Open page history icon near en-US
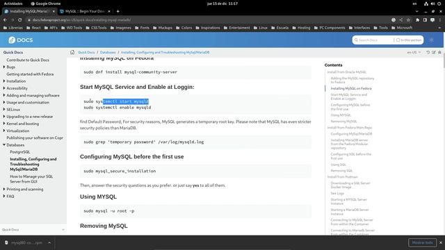 (428, 52)
